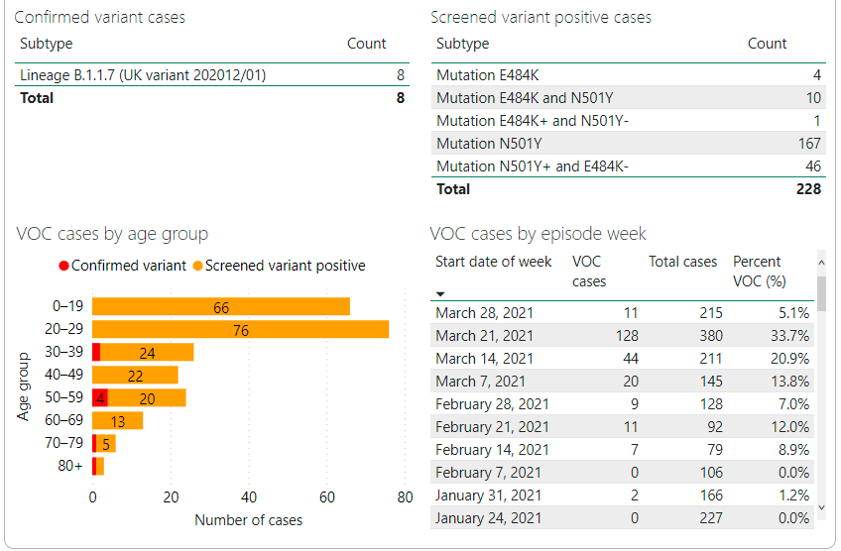Sort by Total cases column header
This screenshot has height=551, width=841.
click(x=682, y=262)
